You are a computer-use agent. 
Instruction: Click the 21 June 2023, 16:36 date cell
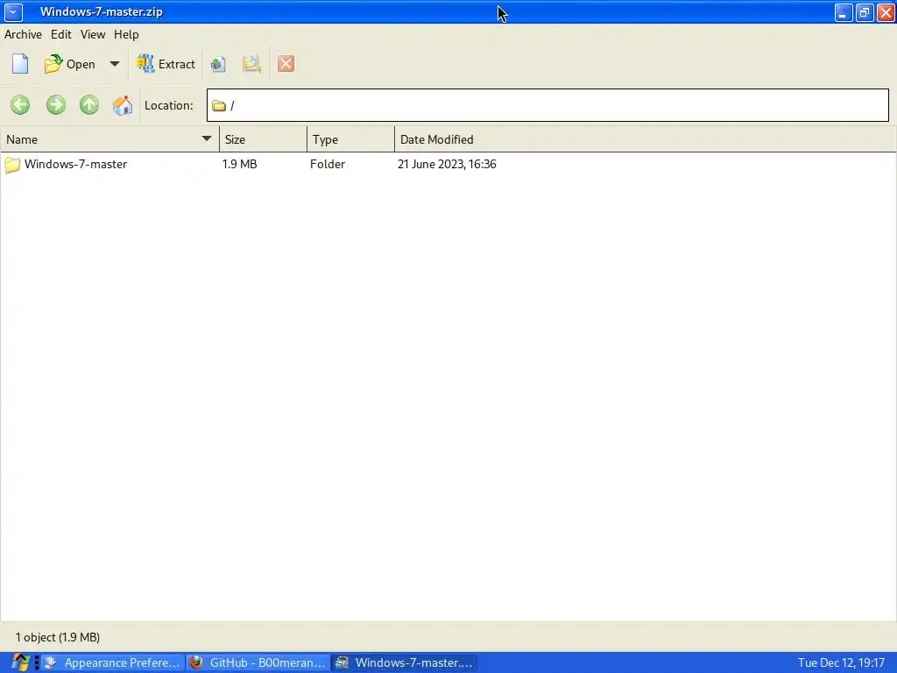pyautogui.click(x=447, y=164)
